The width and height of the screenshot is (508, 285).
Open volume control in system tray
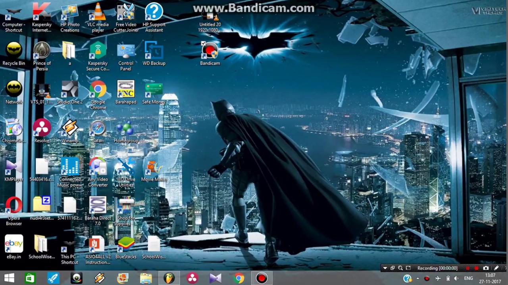point(456,278)
